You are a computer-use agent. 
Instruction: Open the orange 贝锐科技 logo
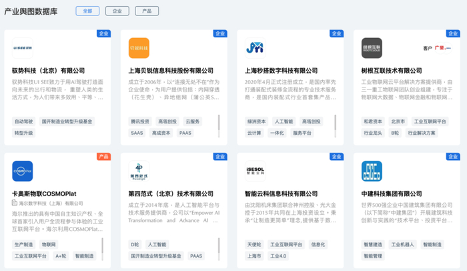click(139, 48)
